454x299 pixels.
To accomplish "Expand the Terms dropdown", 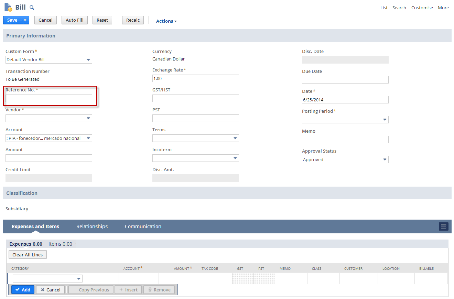I will point(236,138).
